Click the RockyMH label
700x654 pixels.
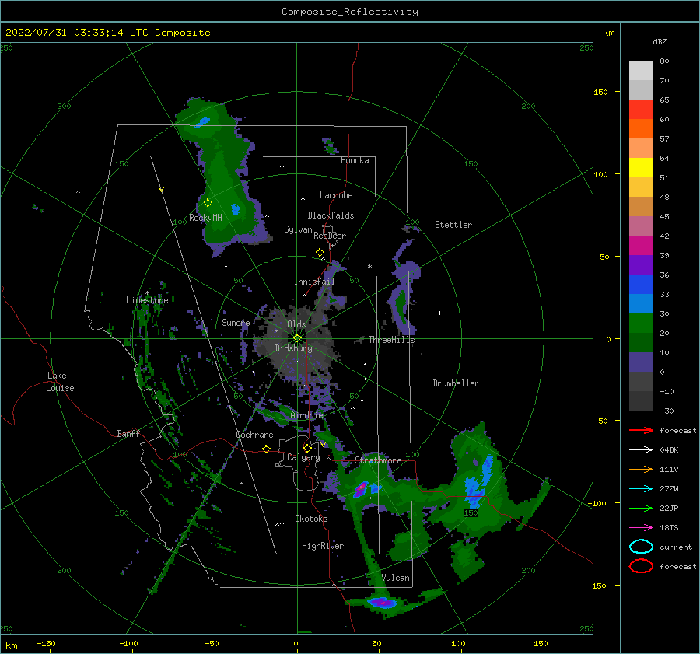(x=205, y=218)
